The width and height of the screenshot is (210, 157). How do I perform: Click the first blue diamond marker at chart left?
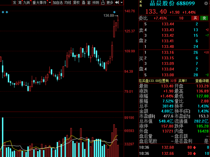3,12
